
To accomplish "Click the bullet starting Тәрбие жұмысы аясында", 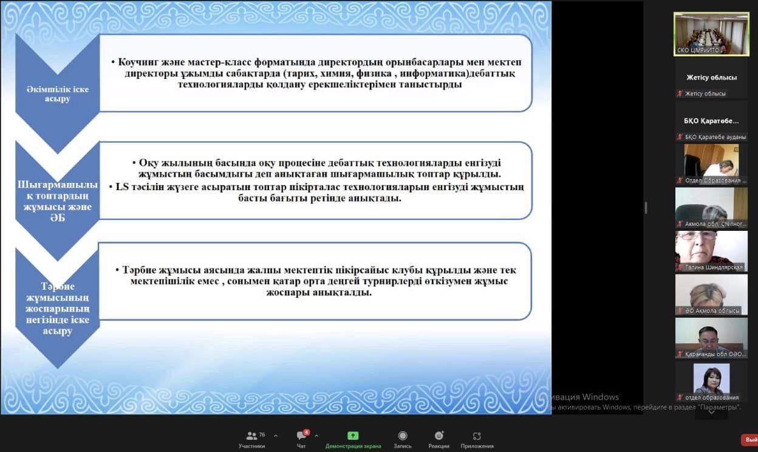I will click(x=316, y=281).
